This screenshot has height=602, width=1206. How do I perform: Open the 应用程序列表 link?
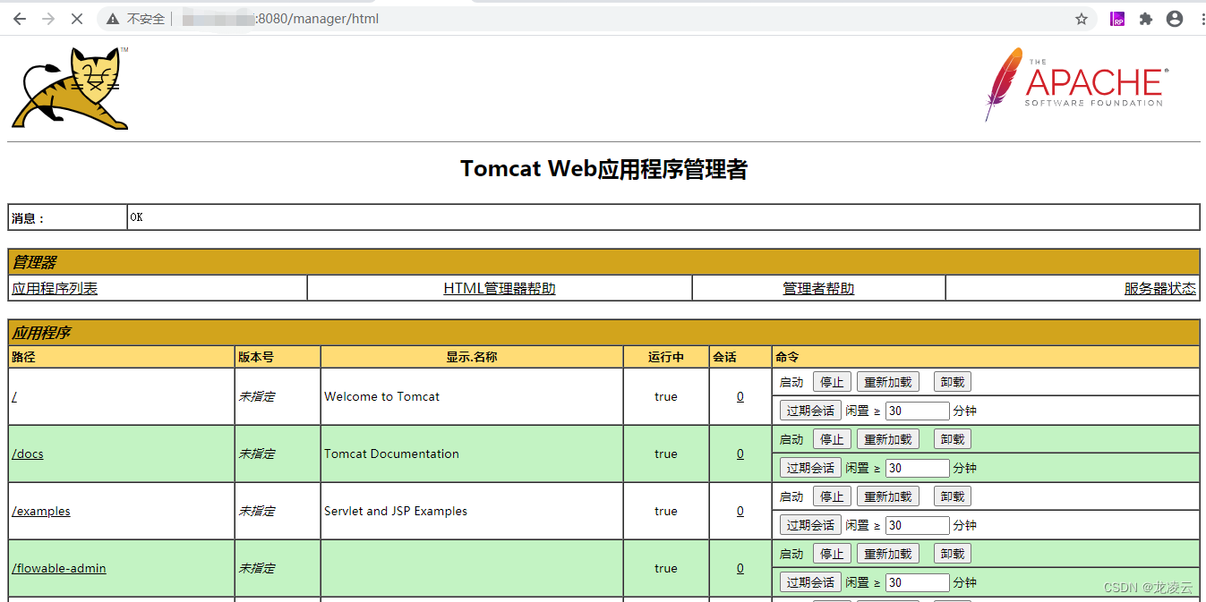tap(55, 288)
